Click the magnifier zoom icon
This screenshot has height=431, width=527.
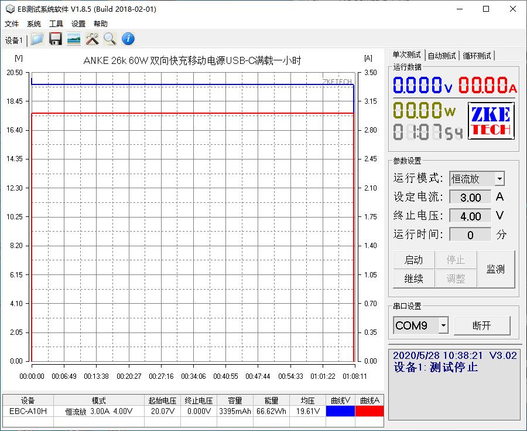pos(110,39)
